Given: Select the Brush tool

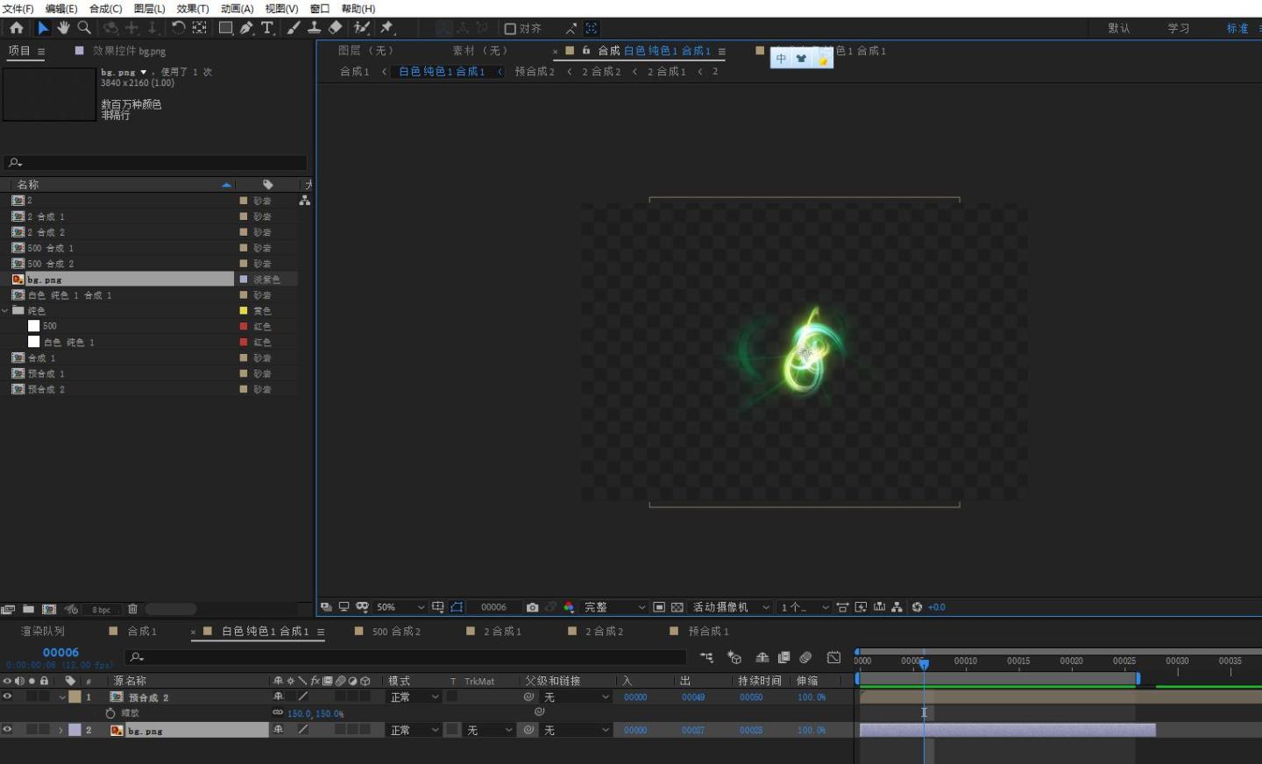Looking at the screenshot, I should 293,28.
